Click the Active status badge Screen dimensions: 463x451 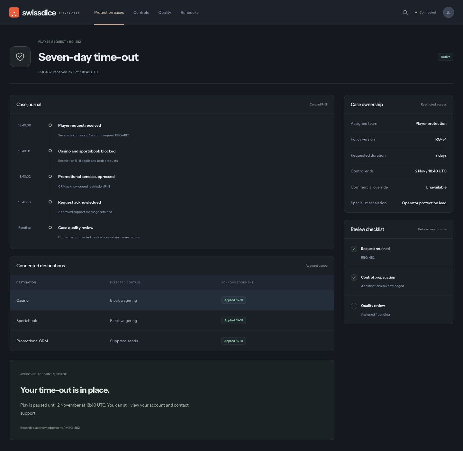click(x=446, y=57)
